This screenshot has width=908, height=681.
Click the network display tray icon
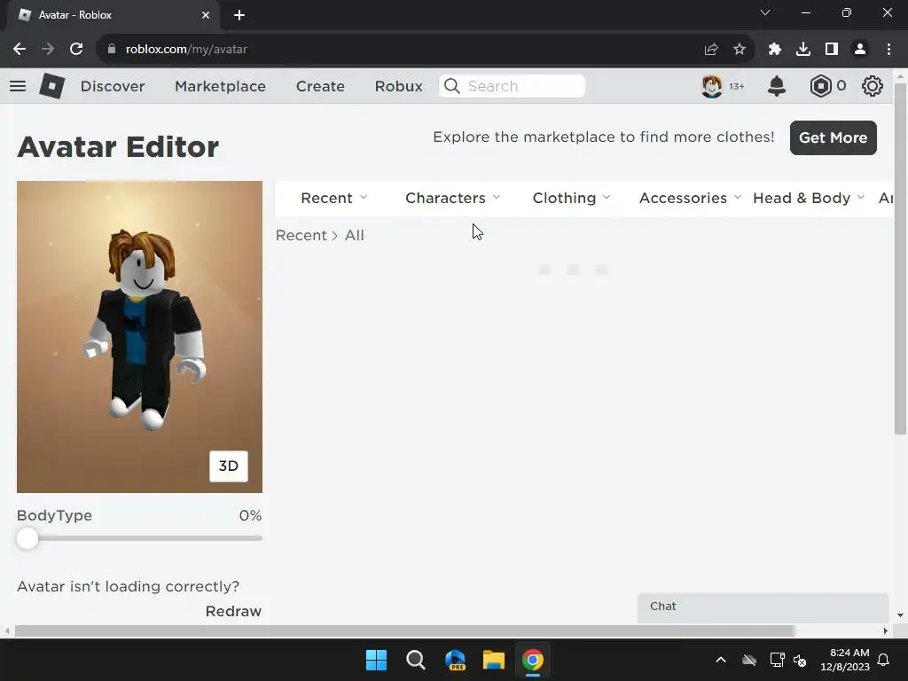(x=777, y=660)
